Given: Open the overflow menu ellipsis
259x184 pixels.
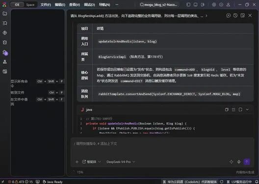Looking at the screenshot, I should pos(117,4).
